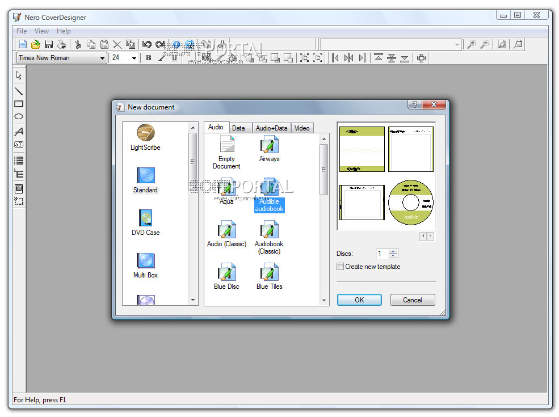
Task: Select the Directory tree tool
Action: 19,174
